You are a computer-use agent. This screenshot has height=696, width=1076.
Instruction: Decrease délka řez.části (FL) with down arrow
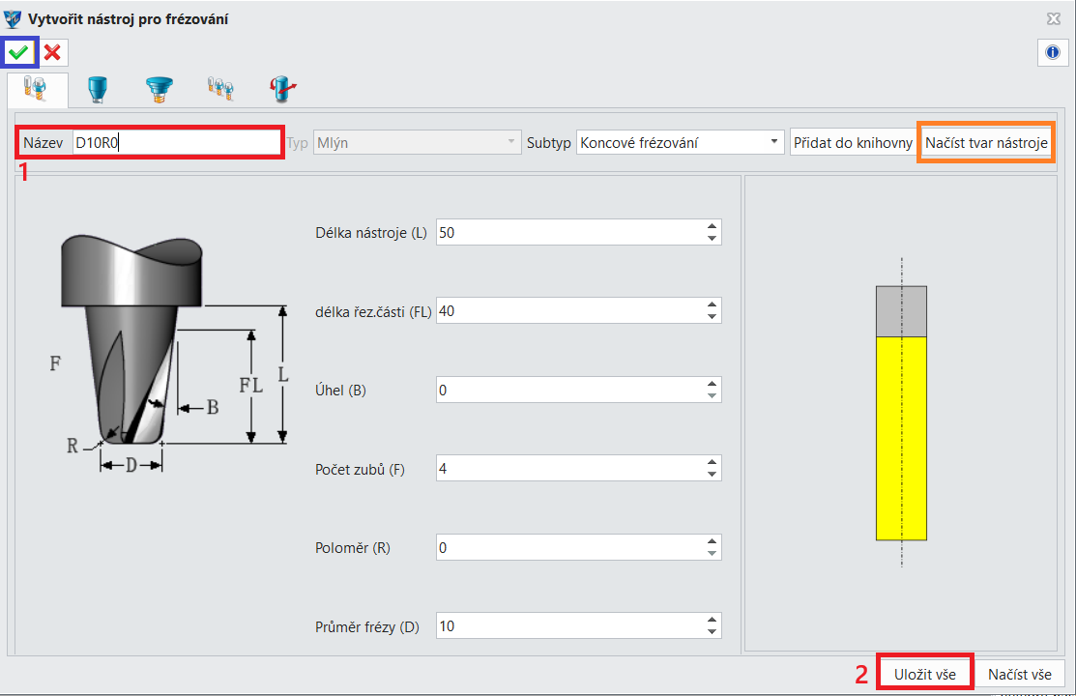click(712, 316)
